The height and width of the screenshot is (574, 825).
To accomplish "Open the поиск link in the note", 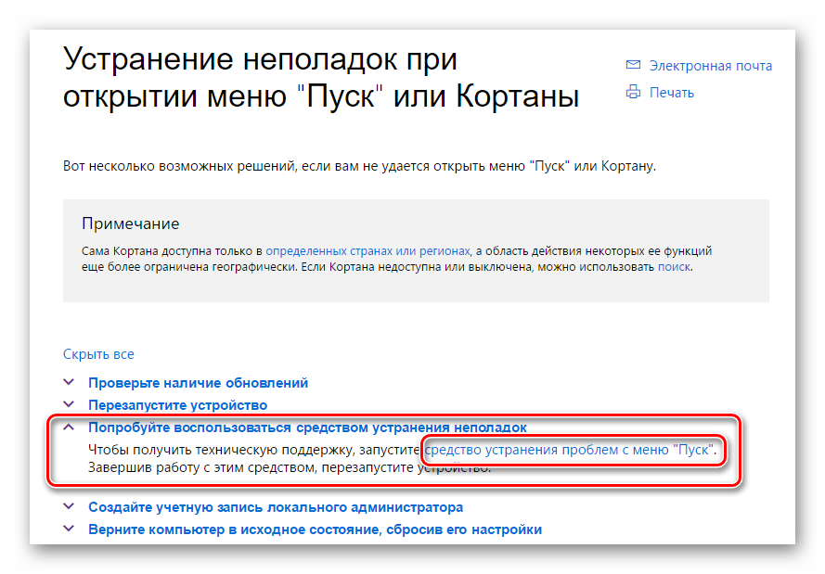I will [x=674, y=267].
